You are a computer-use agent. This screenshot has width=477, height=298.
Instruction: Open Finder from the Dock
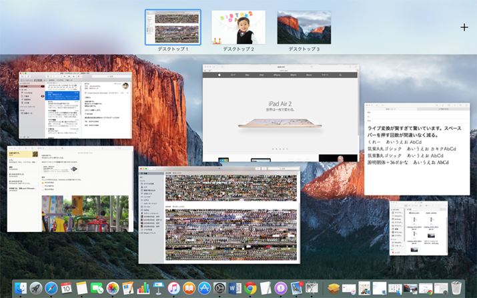pos(21,288)
